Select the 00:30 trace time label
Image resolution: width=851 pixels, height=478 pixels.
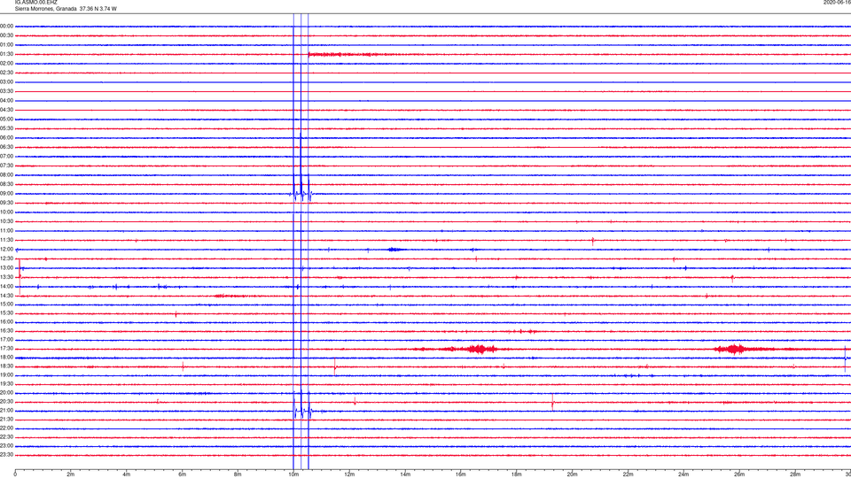[x=6, y=35]
